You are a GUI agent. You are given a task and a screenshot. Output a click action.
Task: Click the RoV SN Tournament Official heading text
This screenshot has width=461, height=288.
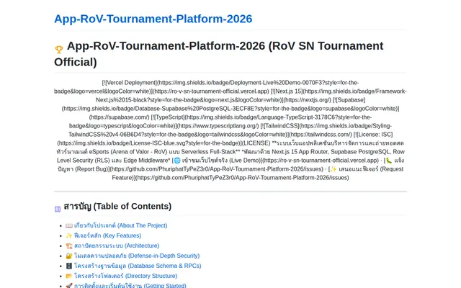219,54
